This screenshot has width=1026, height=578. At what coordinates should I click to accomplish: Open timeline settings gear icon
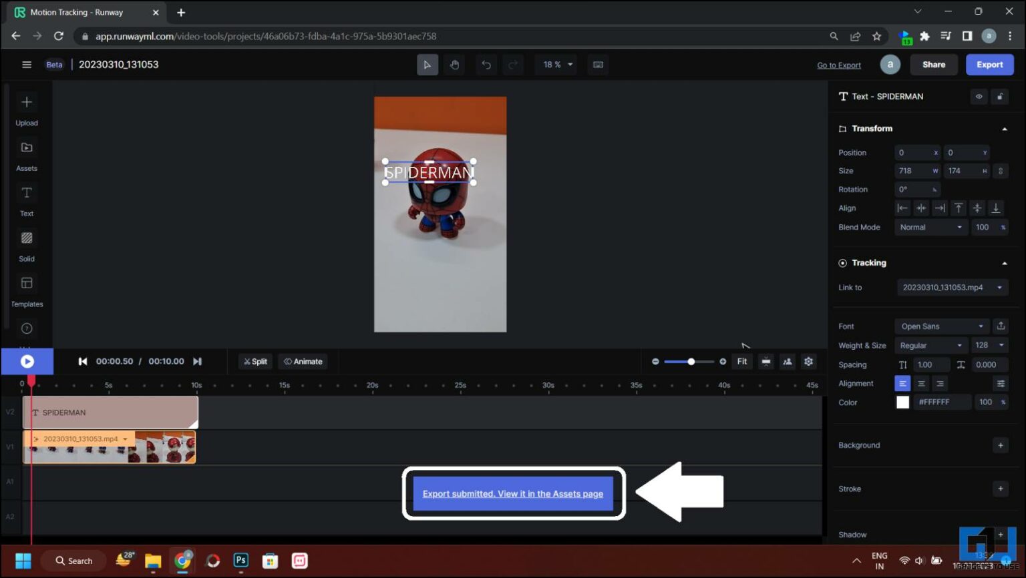coord(808,361)
